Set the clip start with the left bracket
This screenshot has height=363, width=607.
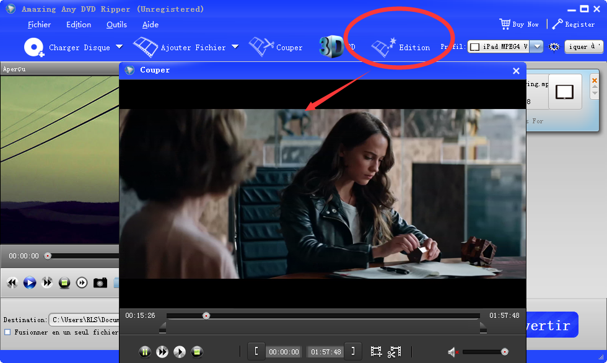(256, 351)
